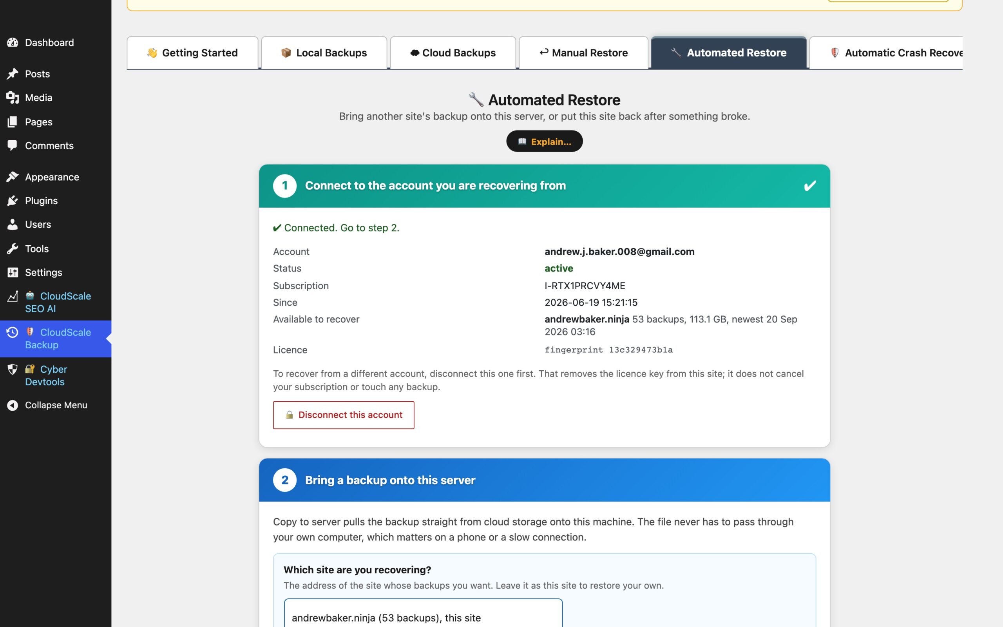Open the Getting Started tab
The width and height of the screenshot is (1003, 627).
click(192, 53)
